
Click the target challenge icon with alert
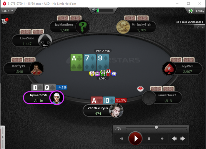click(x=5, y=21)
